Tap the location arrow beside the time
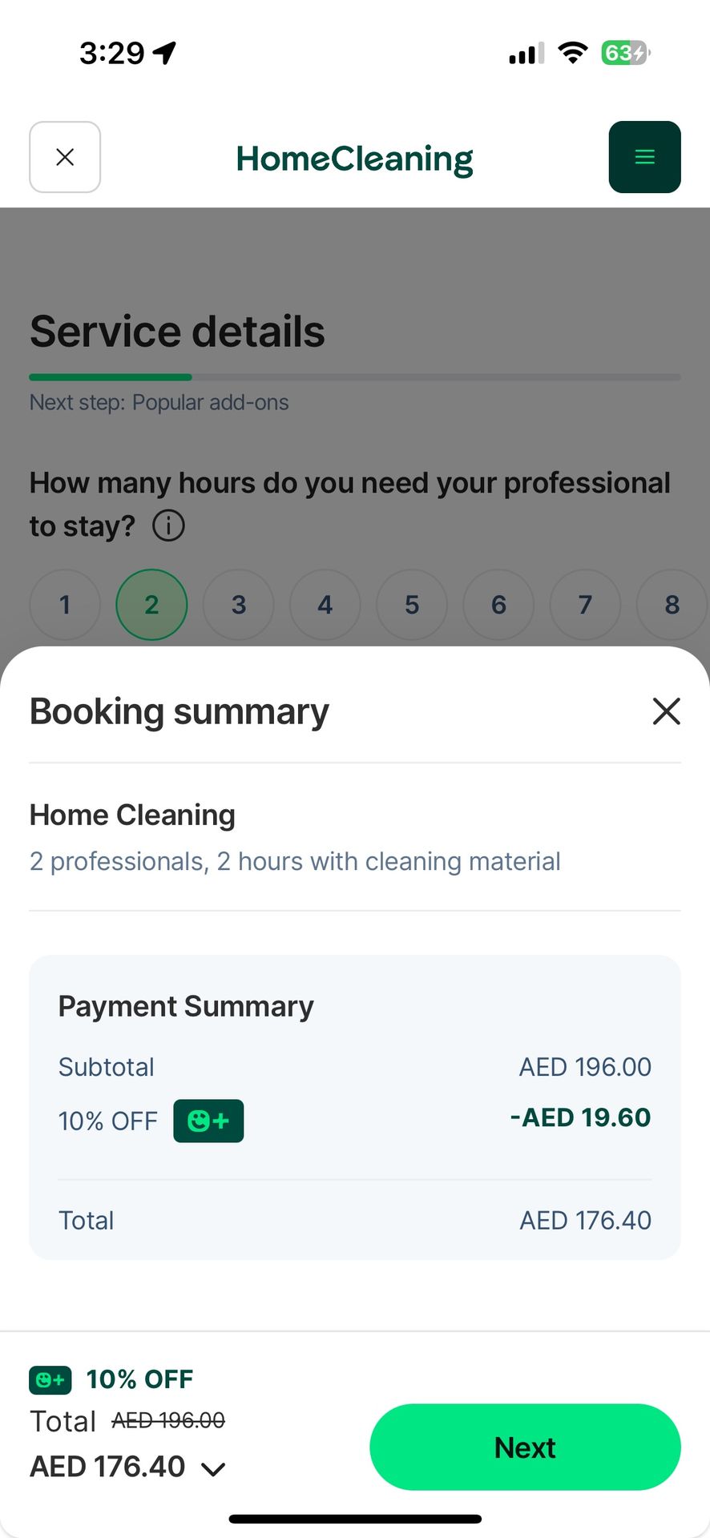The width and height of the screenshot is (710, 1538). pos(165,53)
